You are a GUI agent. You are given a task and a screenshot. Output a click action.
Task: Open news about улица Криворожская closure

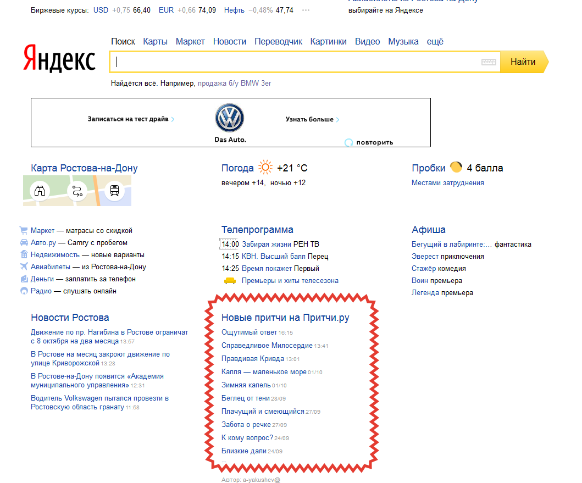tap(100, 359)
